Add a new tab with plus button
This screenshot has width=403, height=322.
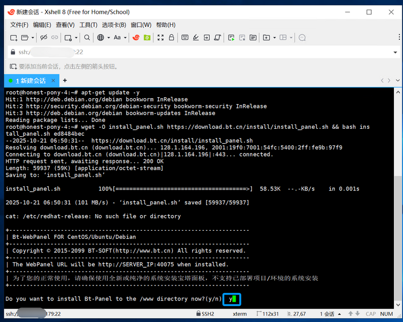(x=65, y=80)
